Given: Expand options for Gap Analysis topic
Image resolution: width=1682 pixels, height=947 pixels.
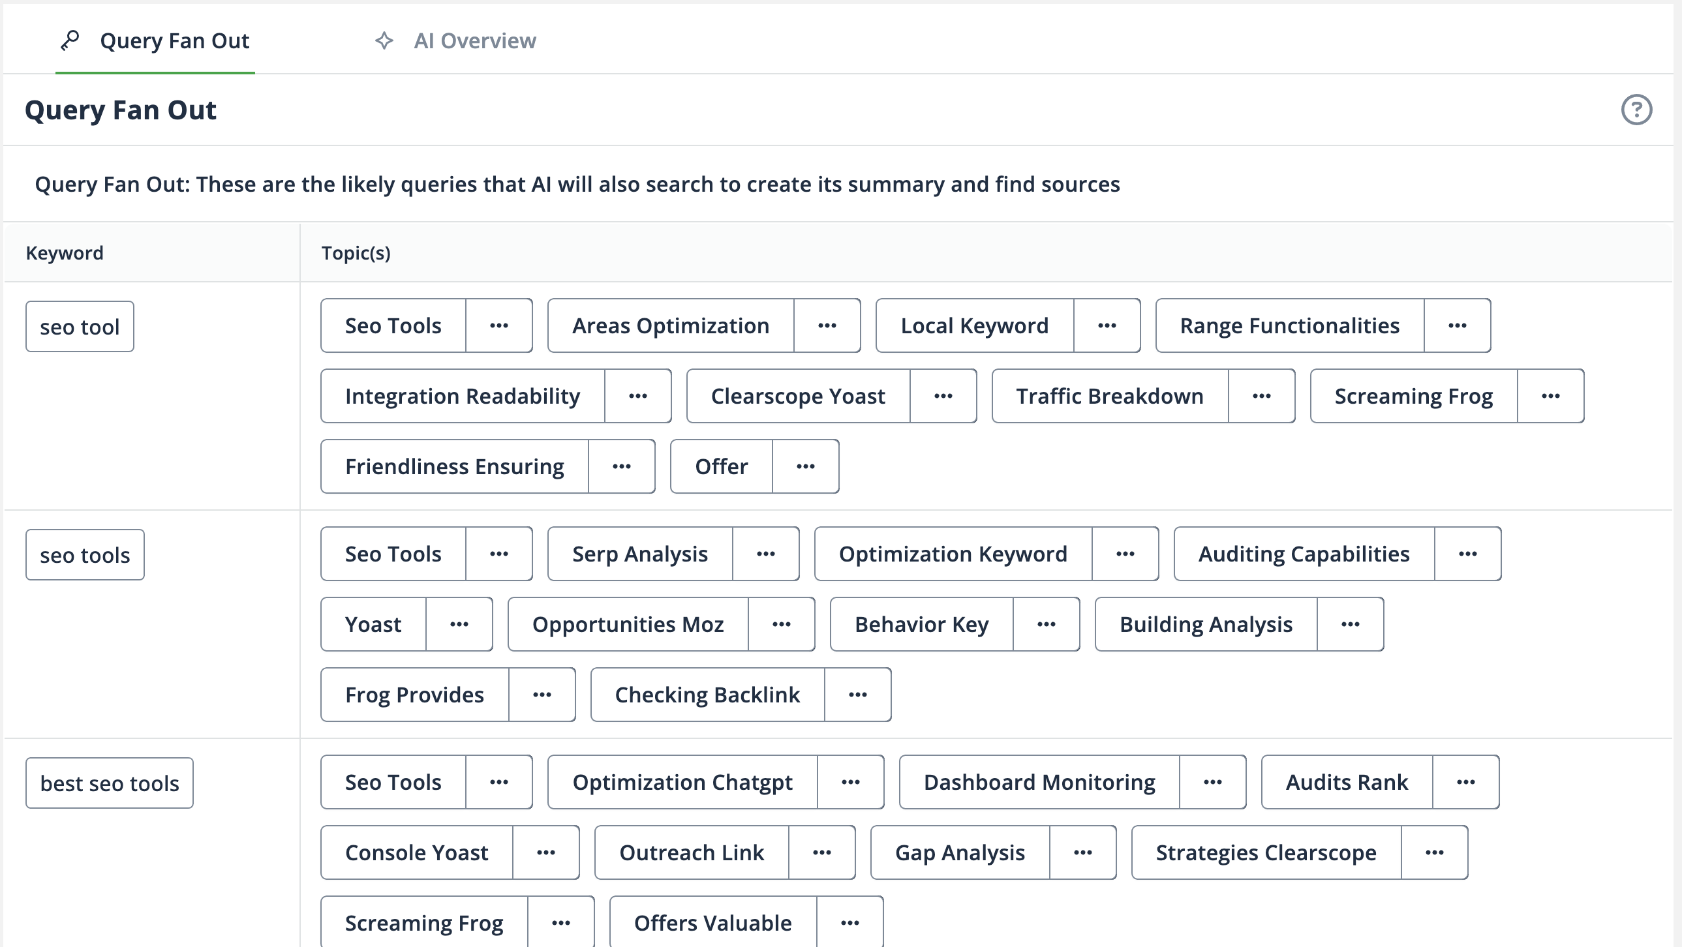Looking at the screenshot, I should pyautogui.click(x=1082, y=853).
